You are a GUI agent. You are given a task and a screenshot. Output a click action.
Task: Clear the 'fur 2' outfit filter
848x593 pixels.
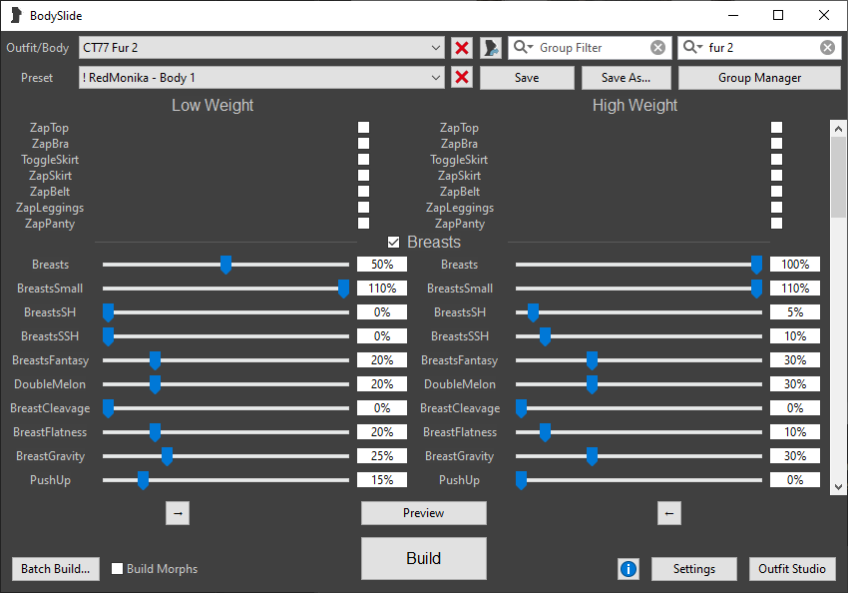coord(827,48)
